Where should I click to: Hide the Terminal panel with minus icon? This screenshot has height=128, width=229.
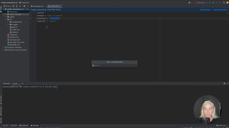[228, 84]
